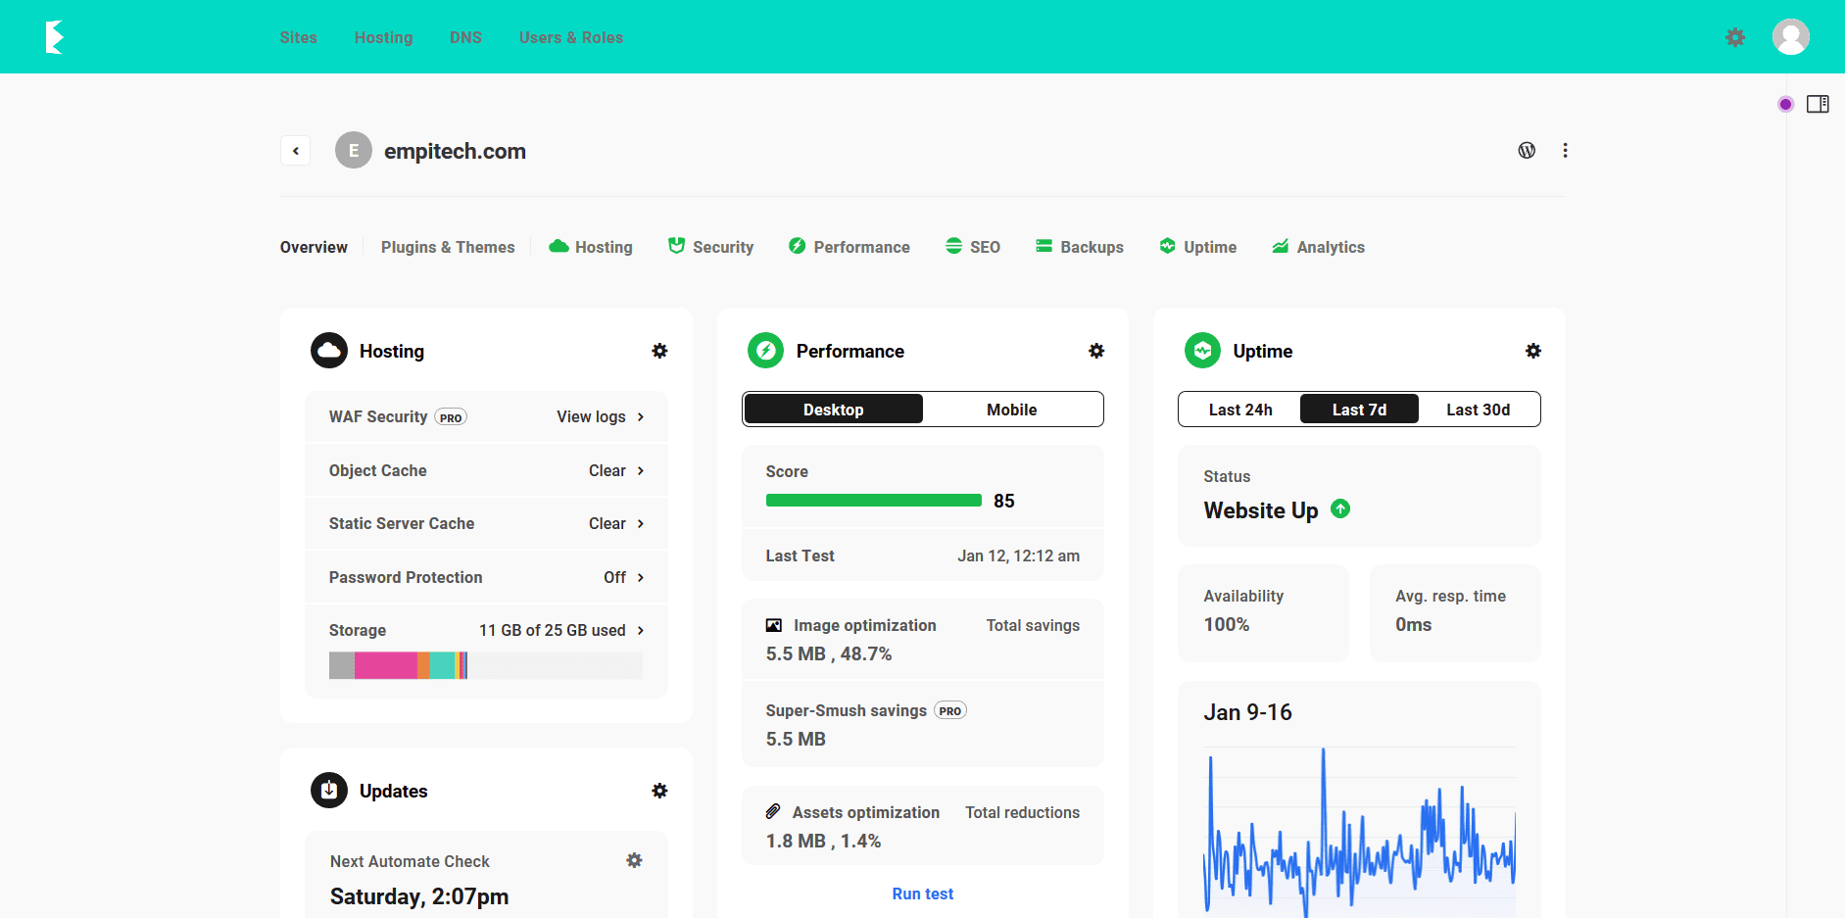This screenshot has height=918, width=1845.
Task: Click the Avg. resp. time 0ms box
Action: click(x=1455, y=612)
